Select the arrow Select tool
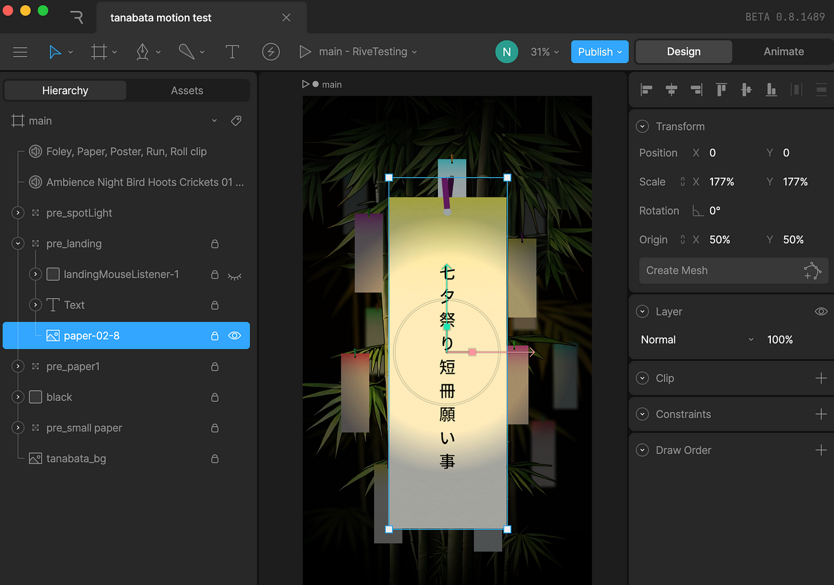 pyautogui.click(x=55, y=52)
